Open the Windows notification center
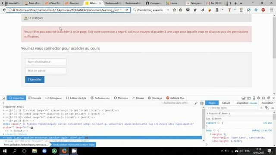 (270, 151)
